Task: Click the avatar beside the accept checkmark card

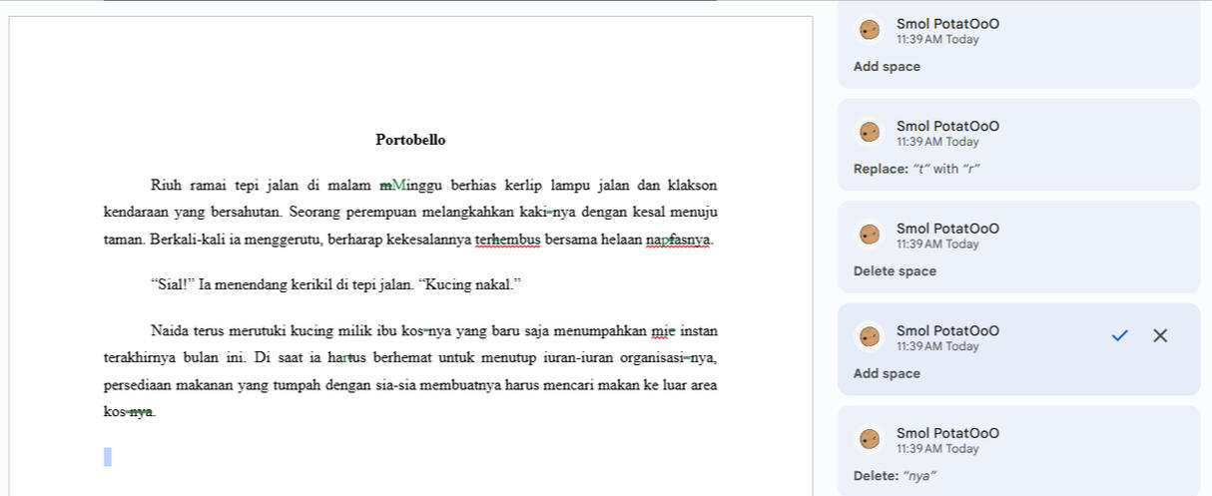Action: pos(870,337)
